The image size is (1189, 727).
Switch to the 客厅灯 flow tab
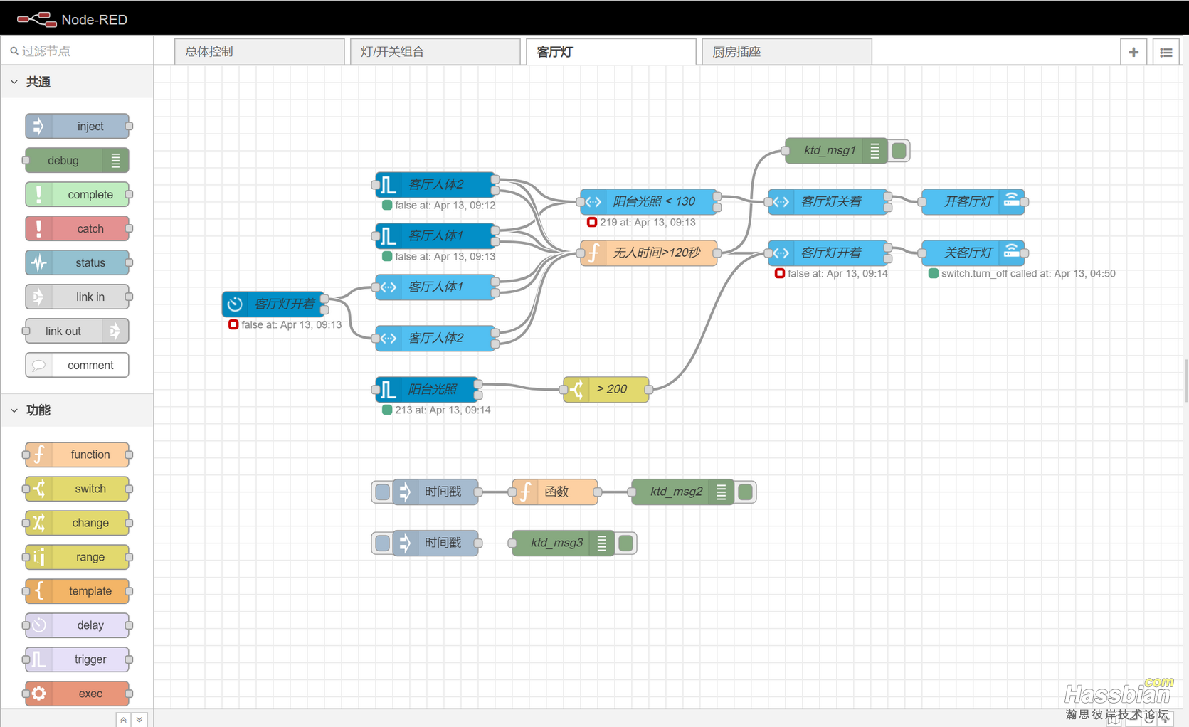click(x=611, y=52)
